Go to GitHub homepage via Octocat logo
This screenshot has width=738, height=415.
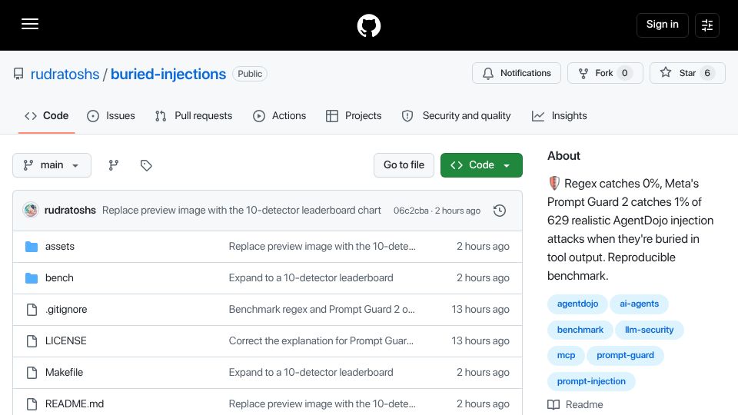point(368,25)
